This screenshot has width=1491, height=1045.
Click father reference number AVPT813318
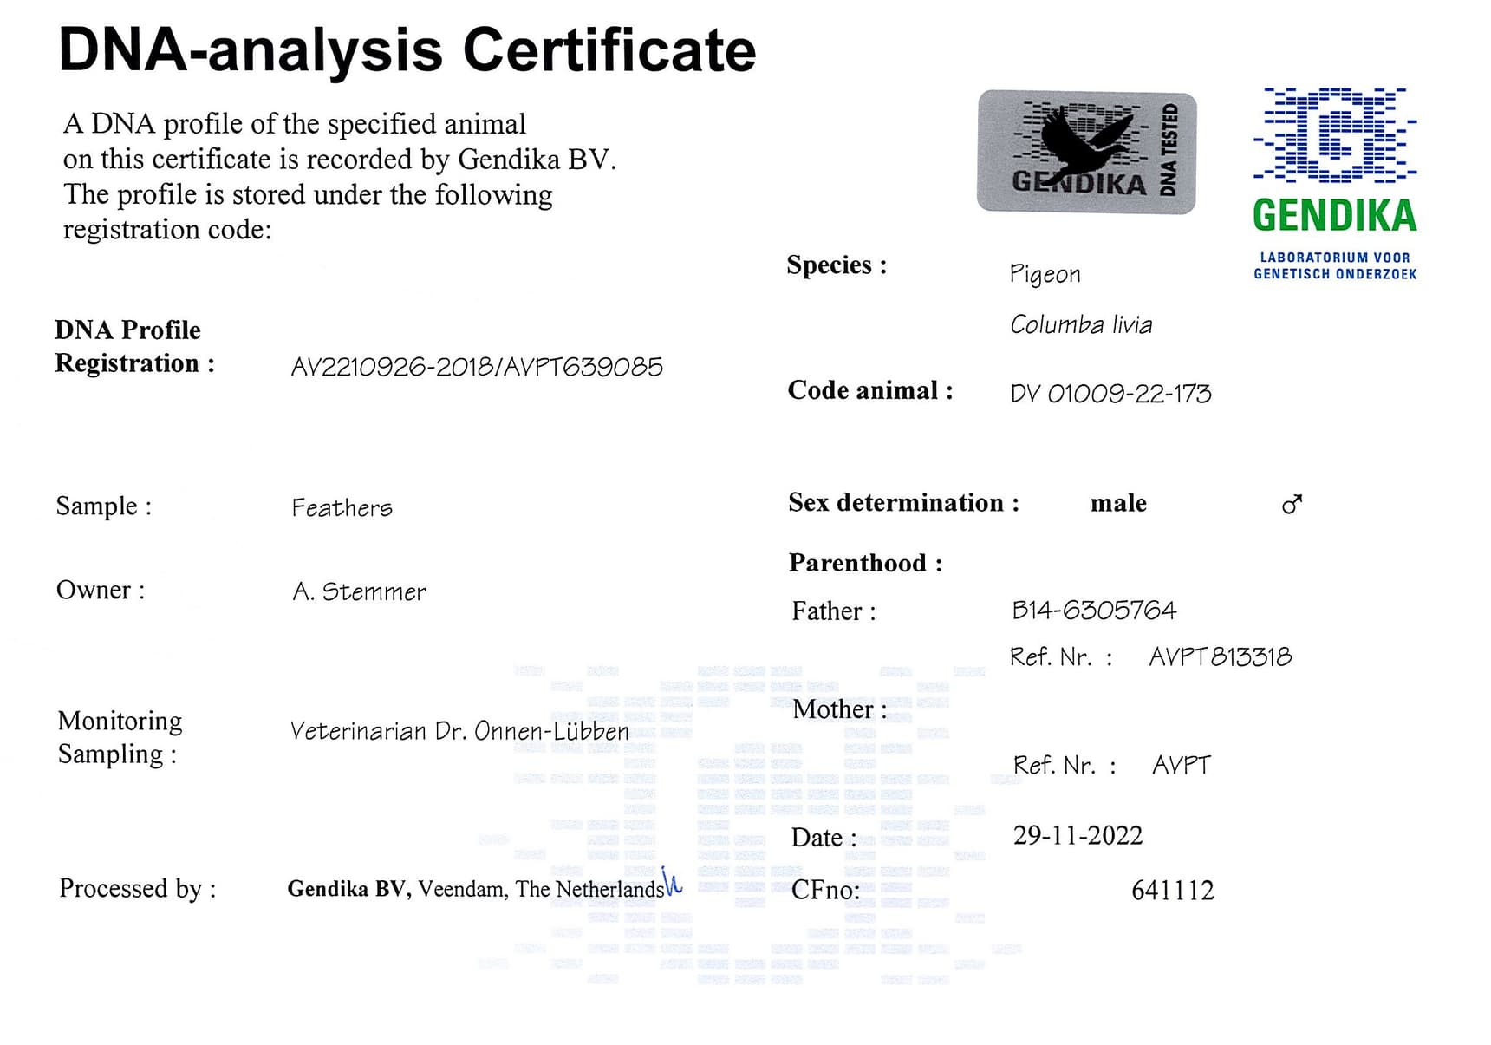coord(1220,657)
